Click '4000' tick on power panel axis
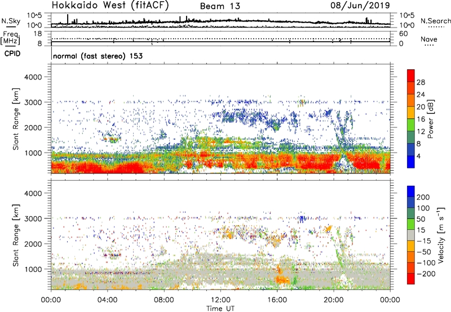 33,77
